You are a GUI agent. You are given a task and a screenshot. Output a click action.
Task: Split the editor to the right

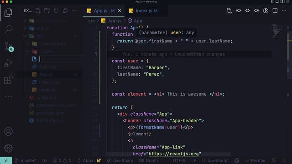point(275,10)
